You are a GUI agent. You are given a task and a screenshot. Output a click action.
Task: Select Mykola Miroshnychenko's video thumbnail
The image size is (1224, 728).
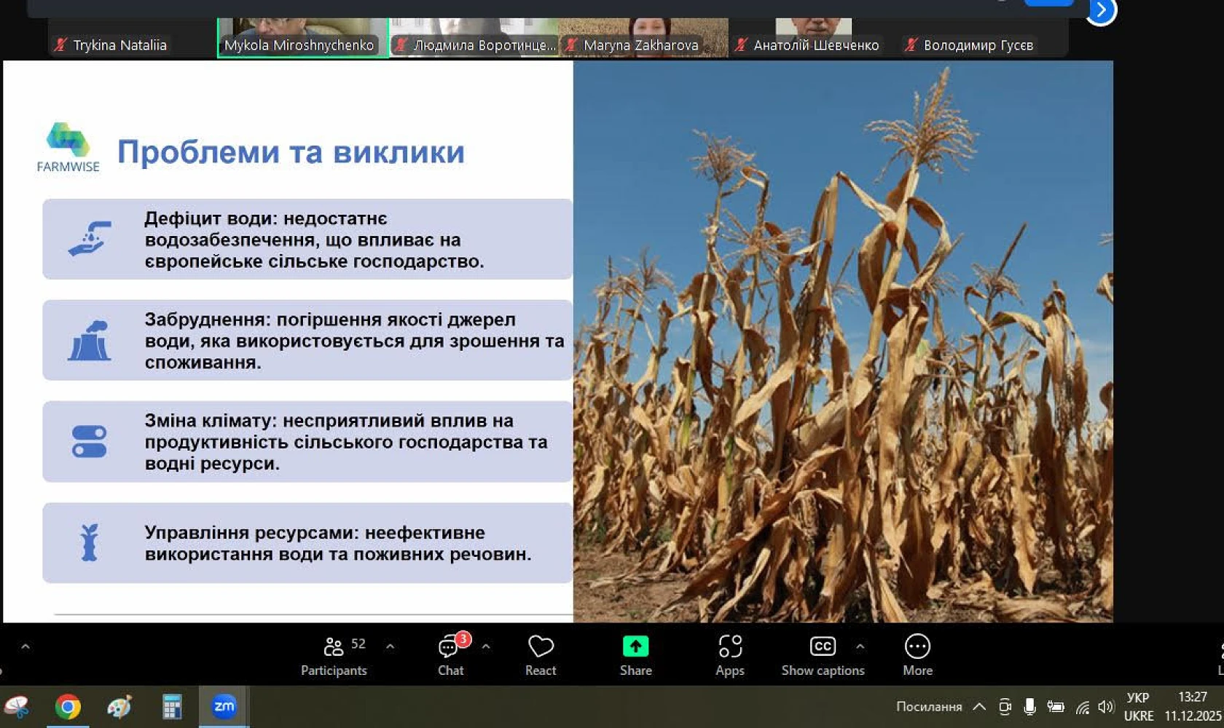coord(302,36)
